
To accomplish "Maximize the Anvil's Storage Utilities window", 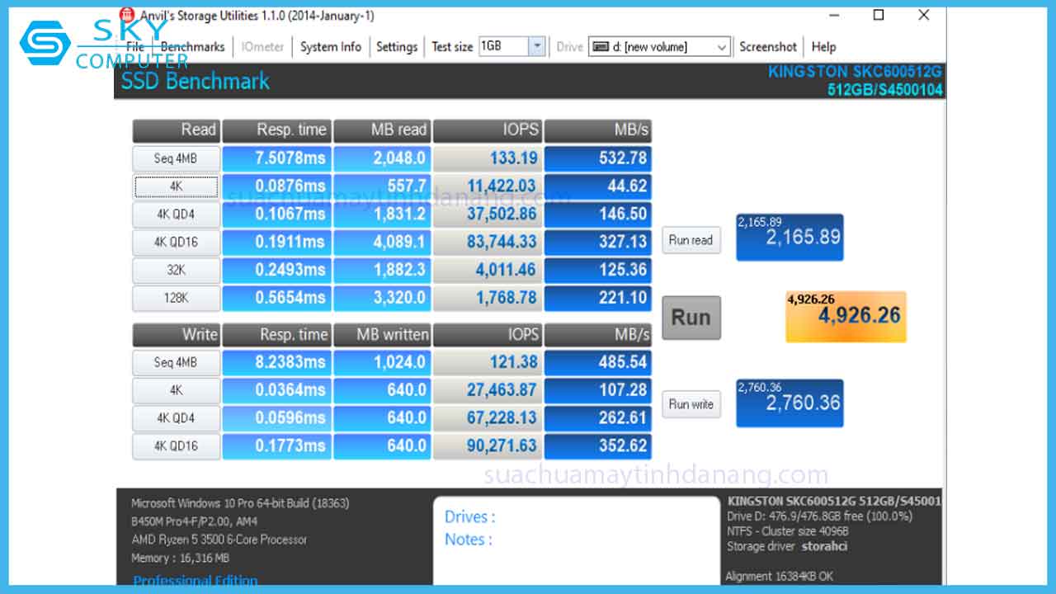I will 879,15.
